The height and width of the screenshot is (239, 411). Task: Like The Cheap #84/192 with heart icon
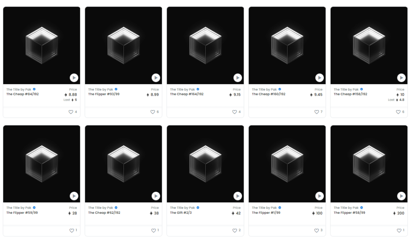71,112
